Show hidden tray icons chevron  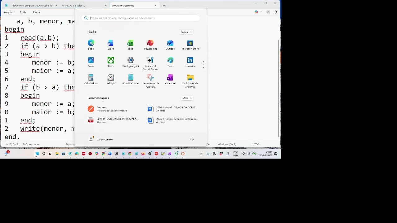(x=201, y=154)
